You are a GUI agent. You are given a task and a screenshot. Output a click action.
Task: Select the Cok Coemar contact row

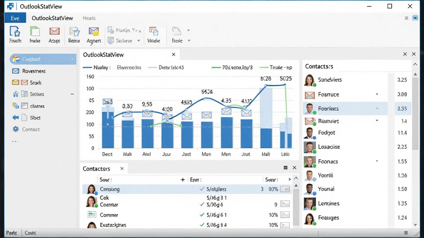pos(188,201)
